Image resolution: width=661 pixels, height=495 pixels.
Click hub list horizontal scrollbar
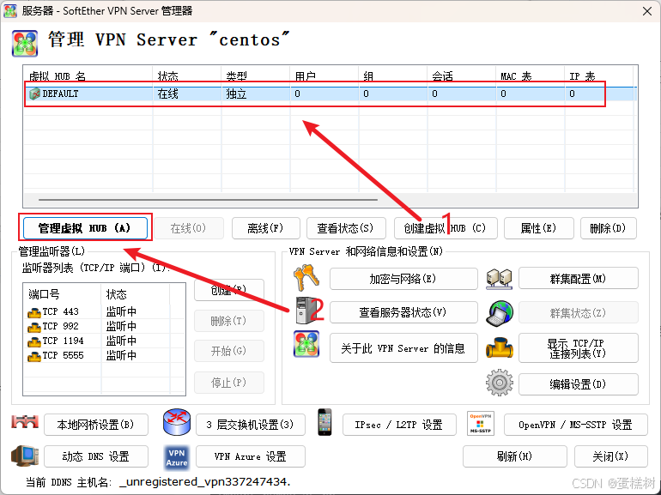(x=208, y=200)
